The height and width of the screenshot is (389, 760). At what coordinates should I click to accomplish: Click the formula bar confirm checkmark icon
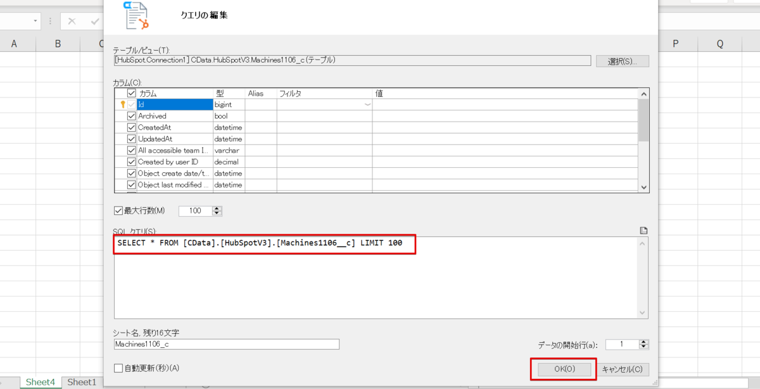95,22
